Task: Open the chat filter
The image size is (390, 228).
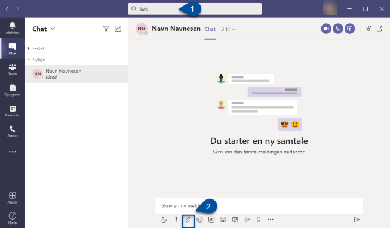Action: [x=106, y=29]
